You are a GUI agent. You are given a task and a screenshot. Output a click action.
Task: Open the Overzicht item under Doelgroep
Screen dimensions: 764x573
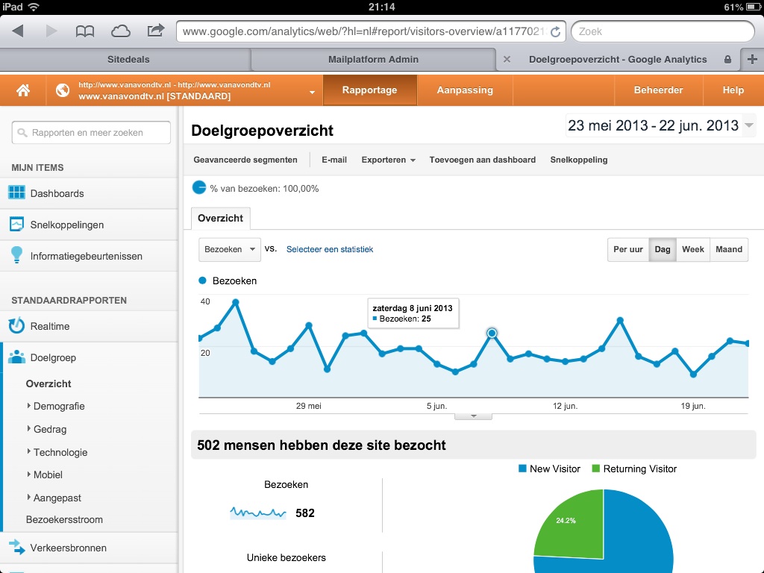(48, 383)
